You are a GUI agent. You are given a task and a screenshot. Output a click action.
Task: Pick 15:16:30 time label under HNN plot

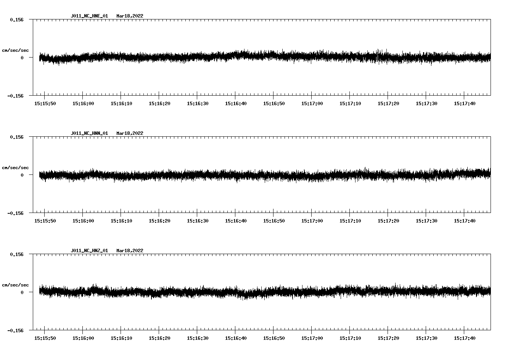[198, 221]
